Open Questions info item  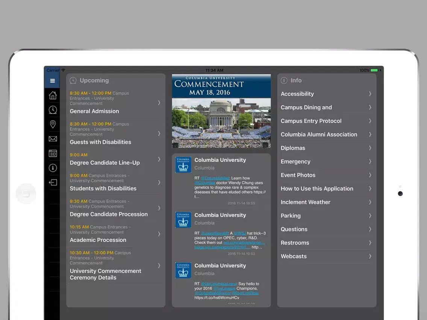click(327, 229)
